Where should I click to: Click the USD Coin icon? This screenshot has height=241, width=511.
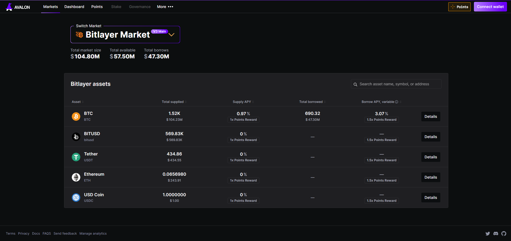coord(76,198)
